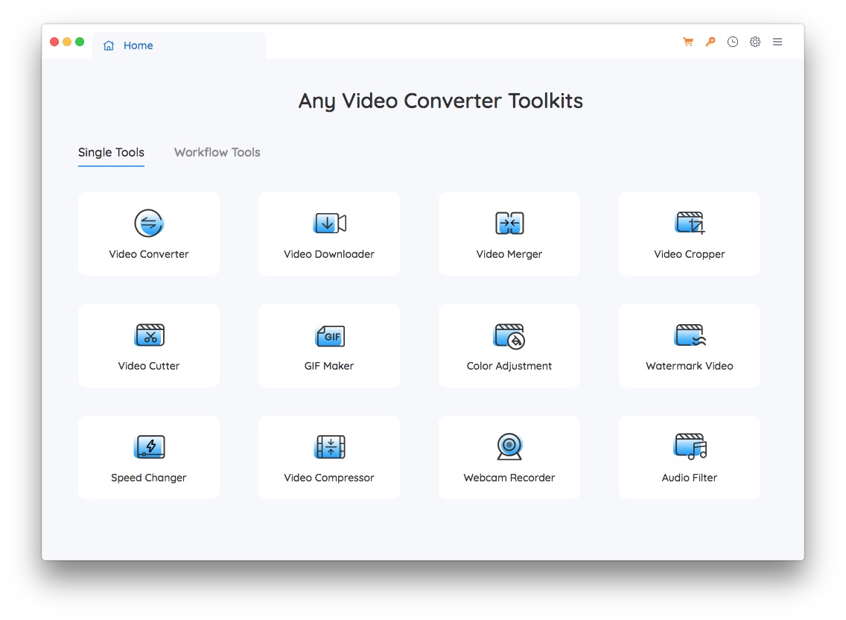846x620 pixels.
Task: Click the "Watermark Video" label
Action: [690, 366]
